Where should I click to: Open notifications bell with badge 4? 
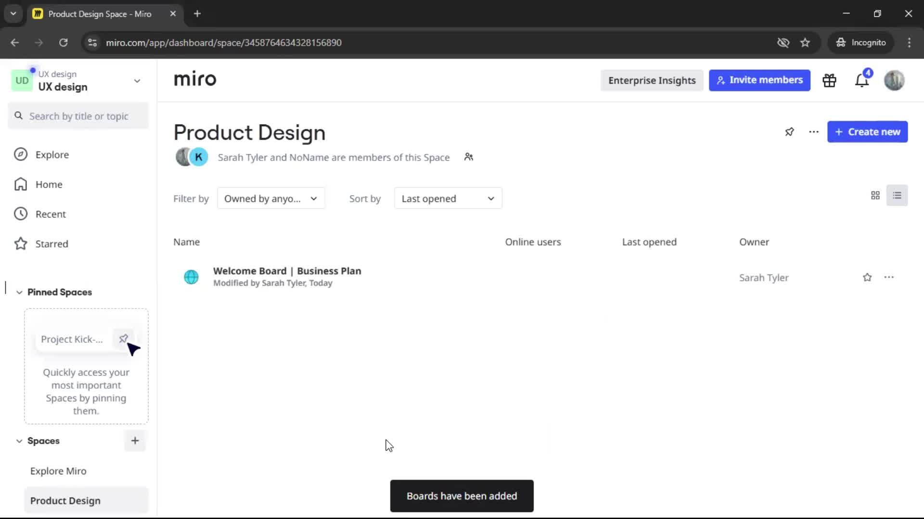[x=862, y=80]
